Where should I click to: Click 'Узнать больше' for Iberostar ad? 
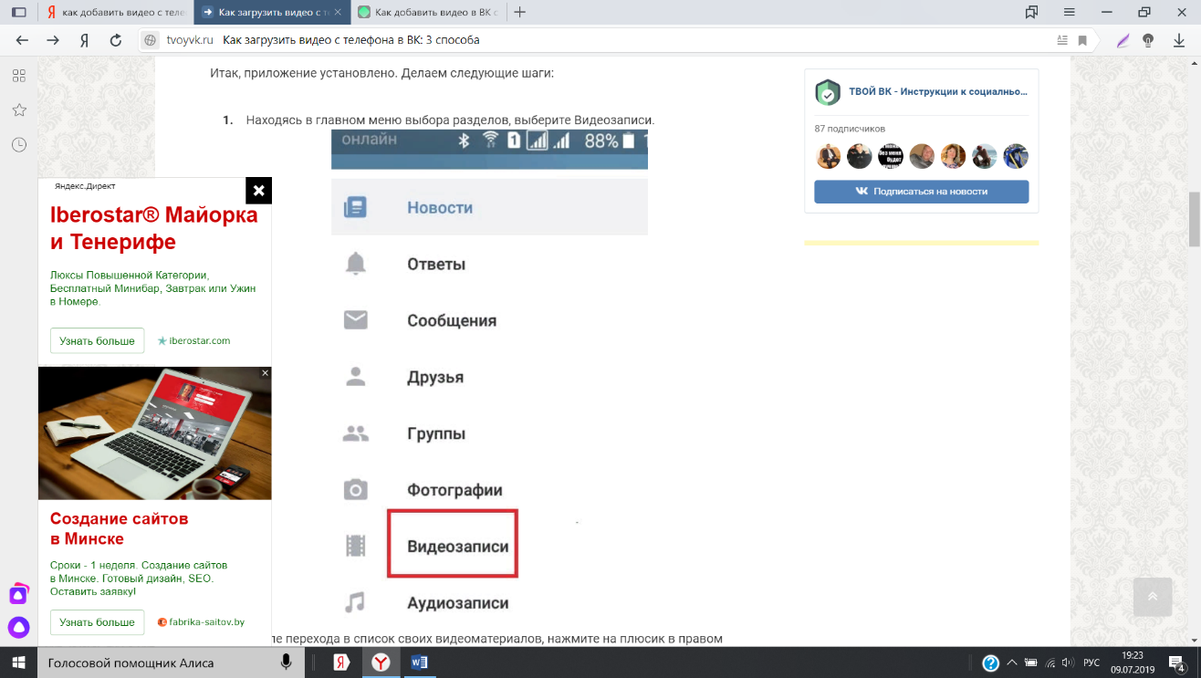(97, 340)
